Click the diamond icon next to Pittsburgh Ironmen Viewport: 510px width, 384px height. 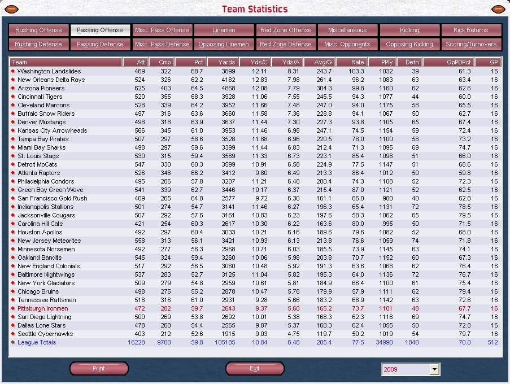point(13,309)
